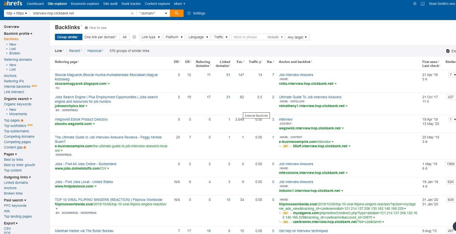Open Referring IPs in sidebar
456x234 pixels.
coord(14,81)
